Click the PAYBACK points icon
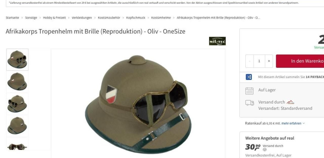This screenshot has width=324, height=158. pyautogui.click(x=249, y=77)
